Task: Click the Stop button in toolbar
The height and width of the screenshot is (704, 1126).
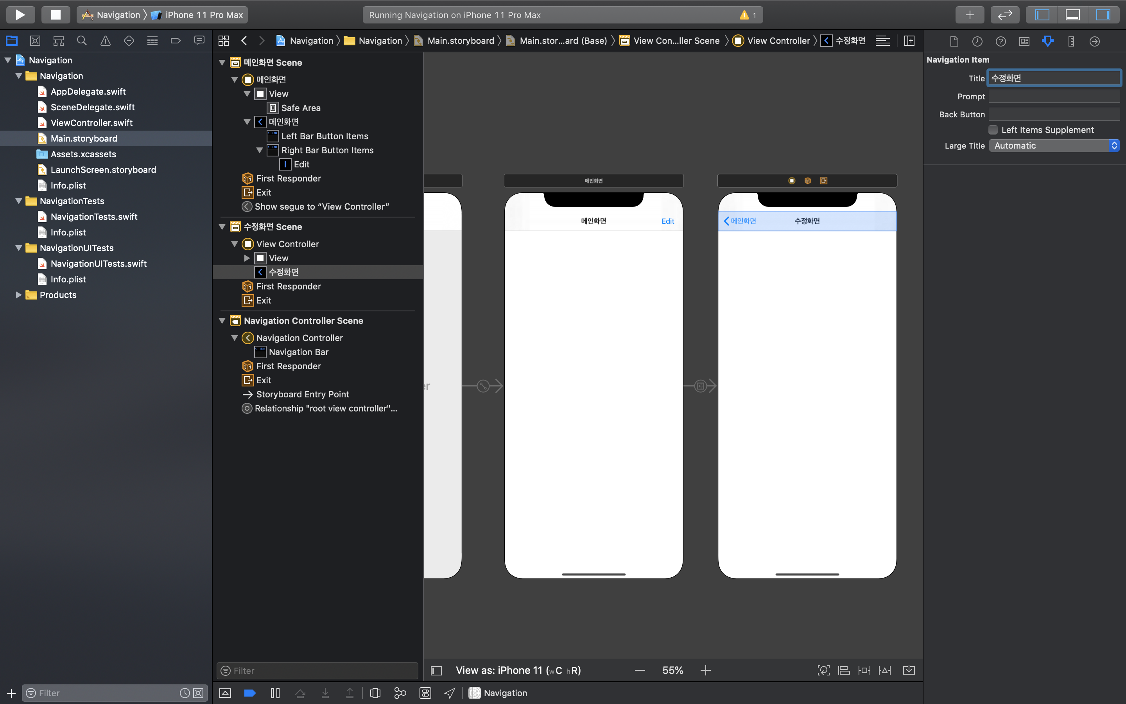Action: click(56, 14)
